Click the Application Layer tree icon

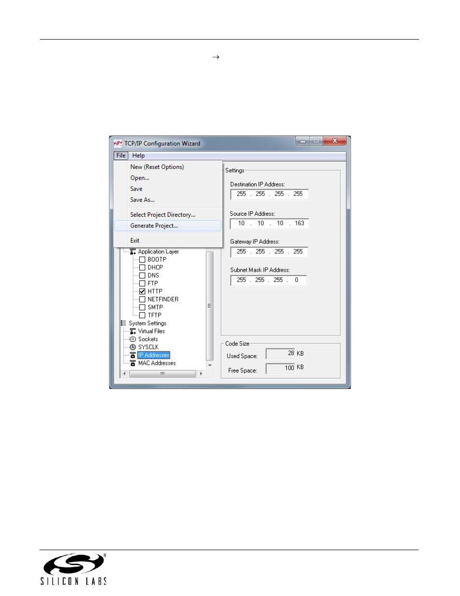(x=133, y=252)
